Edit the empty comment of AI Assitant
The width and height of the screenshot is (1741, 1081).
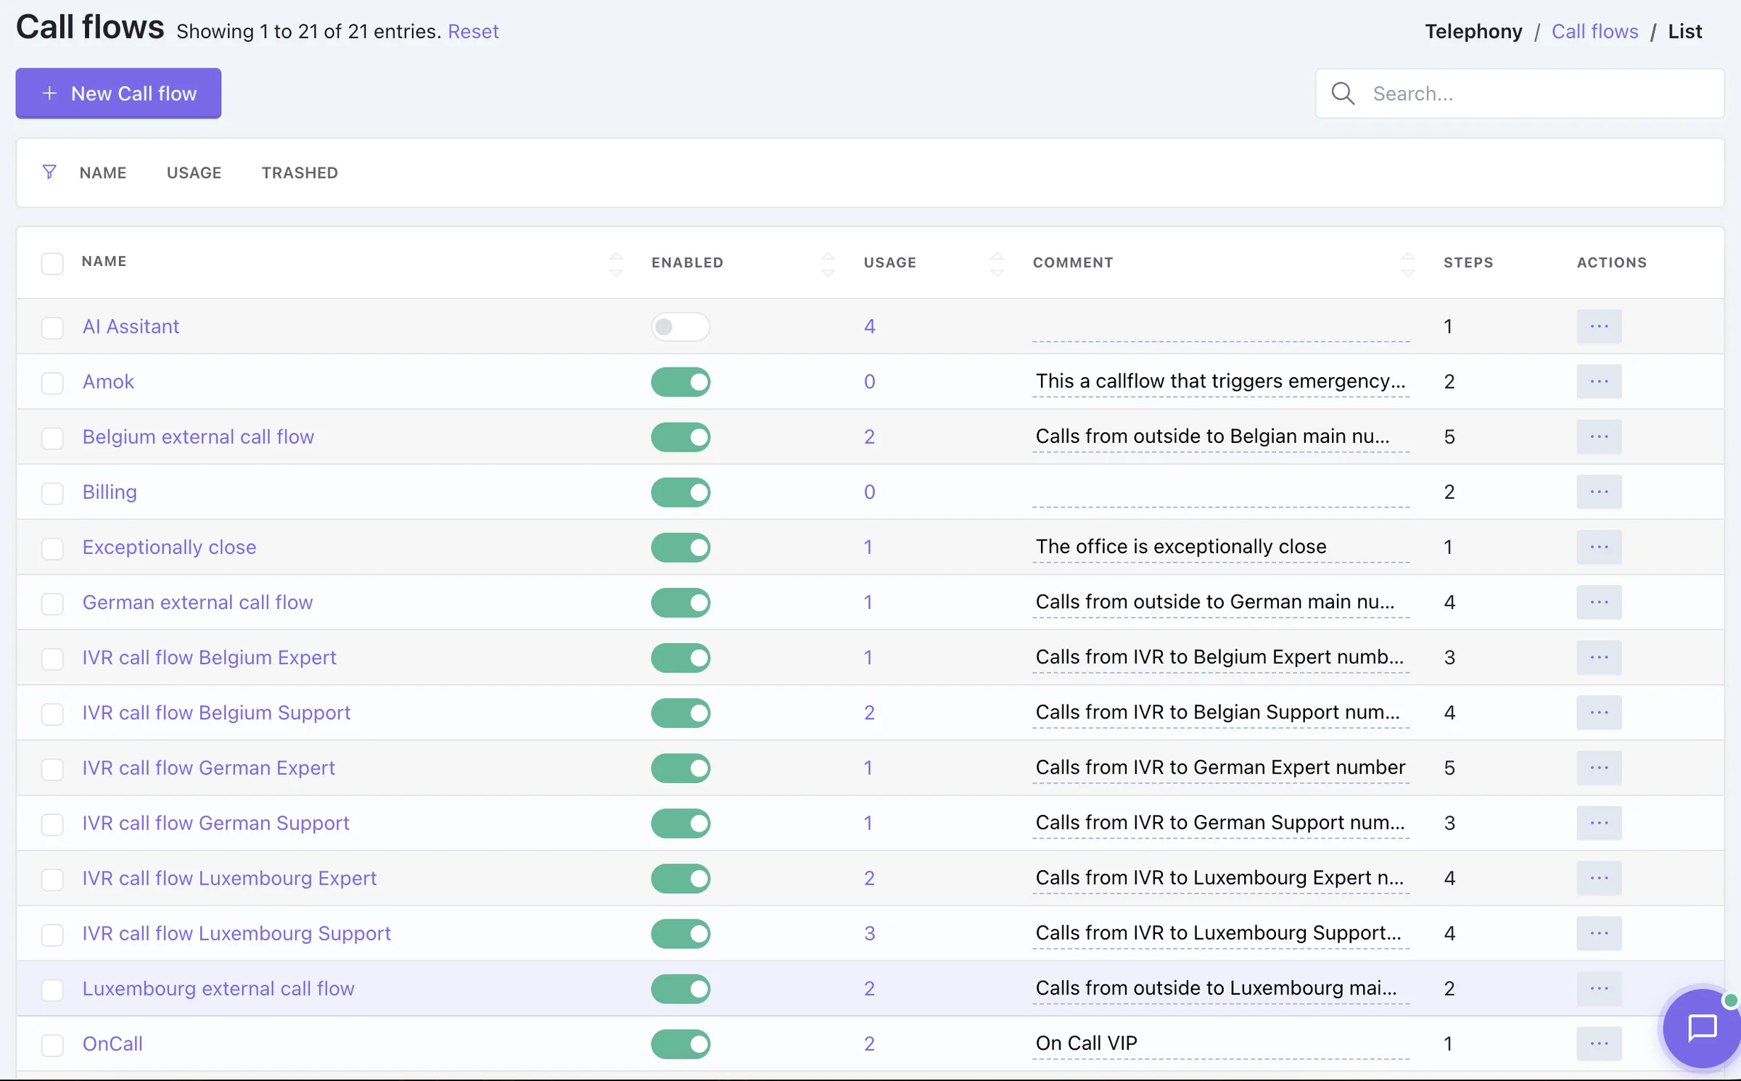click(x=1221, y=326)
